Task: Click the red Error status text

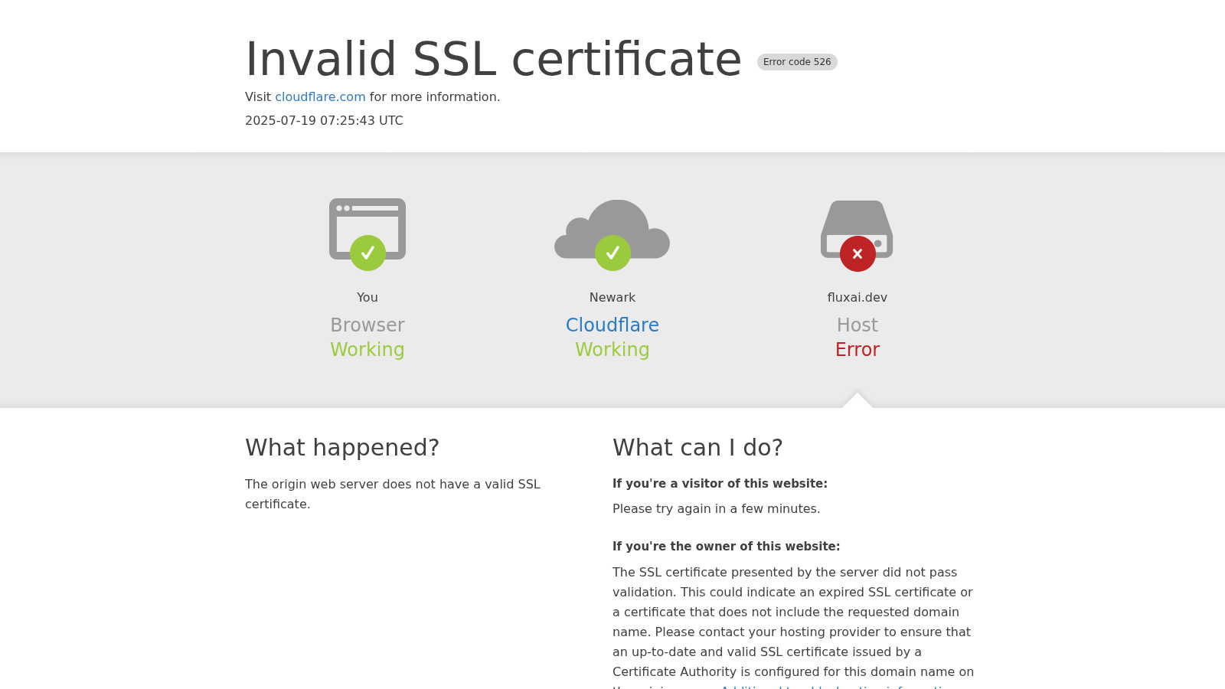Action: [857, 350]
